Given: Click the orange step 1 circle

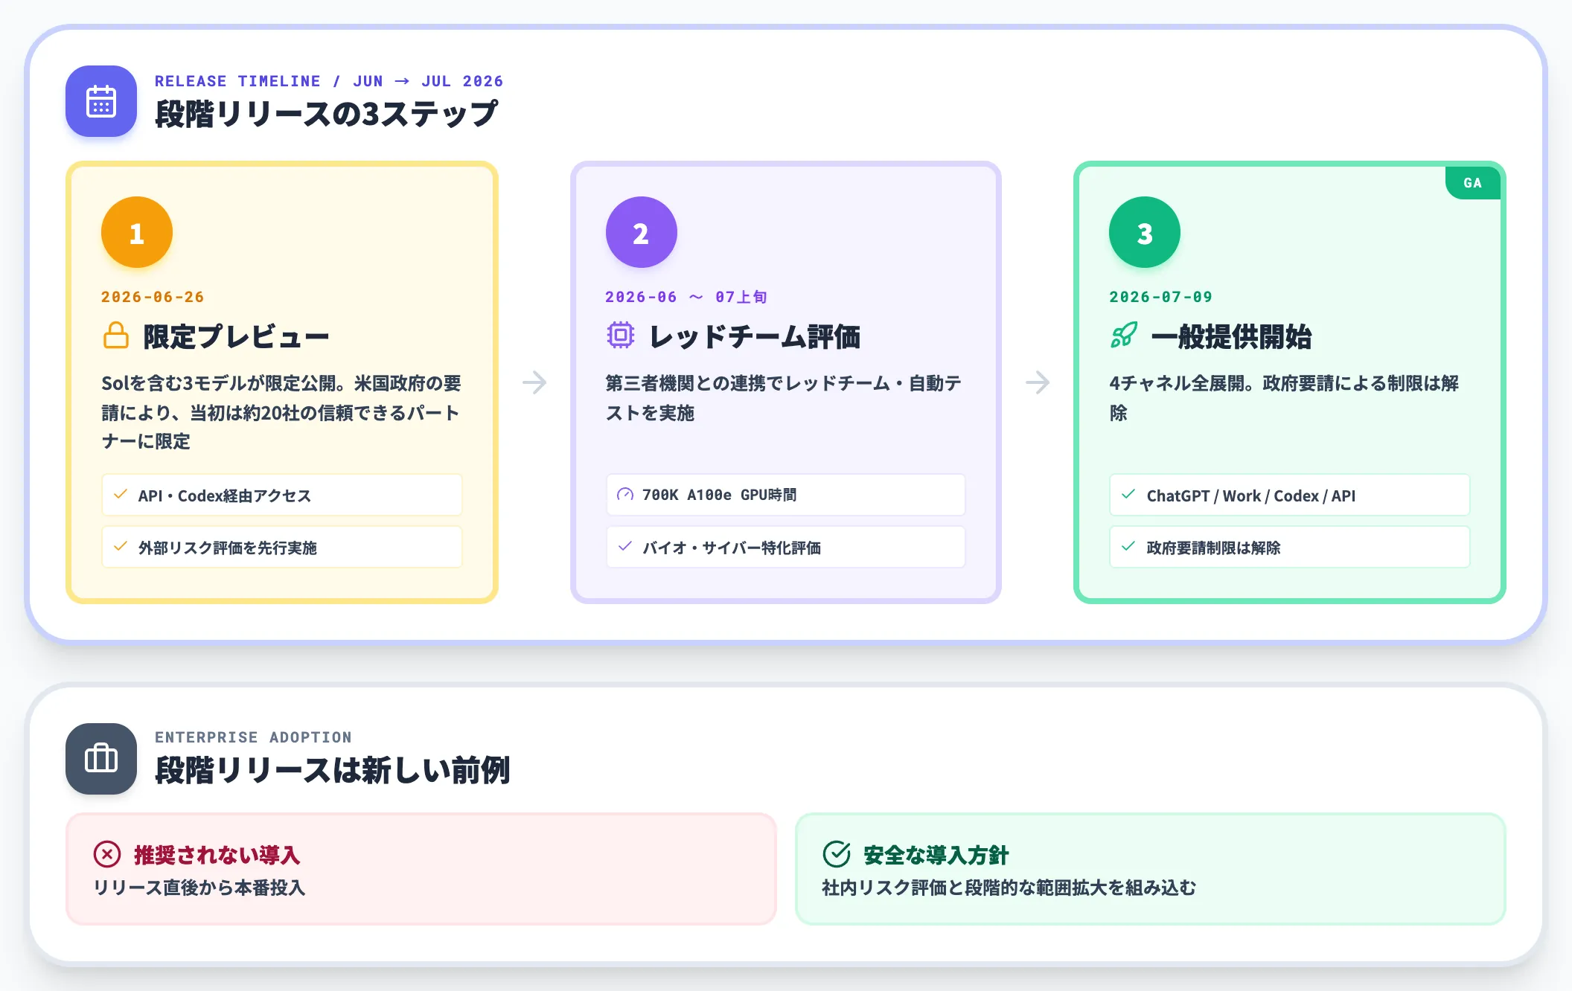Looking at the screenshot, I should point(137,232).
